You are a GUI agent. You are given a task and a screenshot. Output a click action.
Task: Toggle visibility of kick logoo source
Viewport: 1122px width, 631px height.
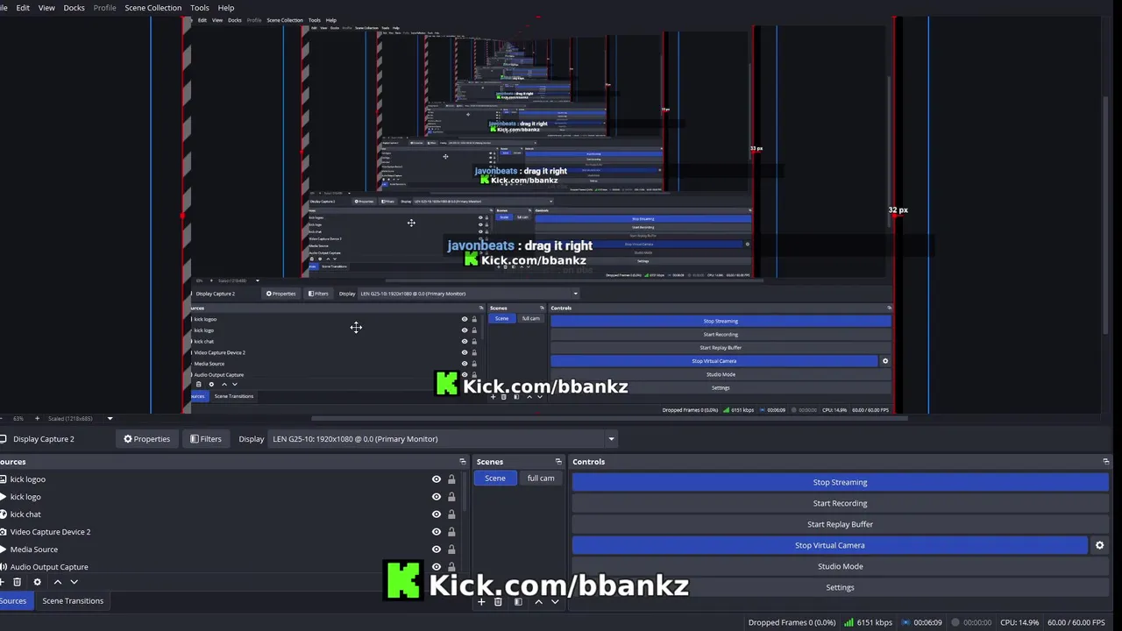[x=437, y=479]
